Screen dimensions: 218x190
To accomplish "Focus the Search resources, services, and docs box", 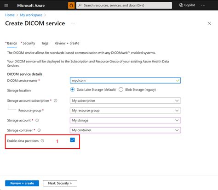I will [x=124, y=6].
